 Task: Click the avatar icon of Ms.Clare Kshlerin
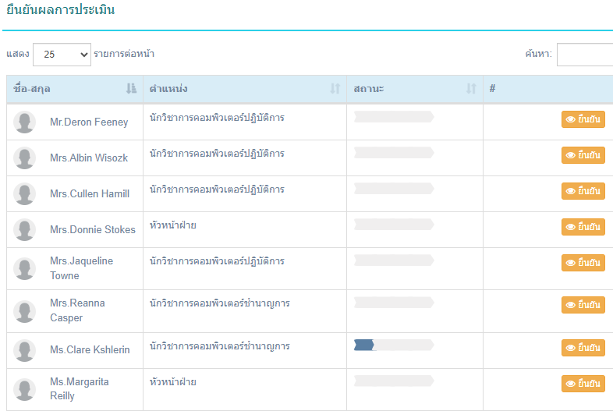point(25,350)
